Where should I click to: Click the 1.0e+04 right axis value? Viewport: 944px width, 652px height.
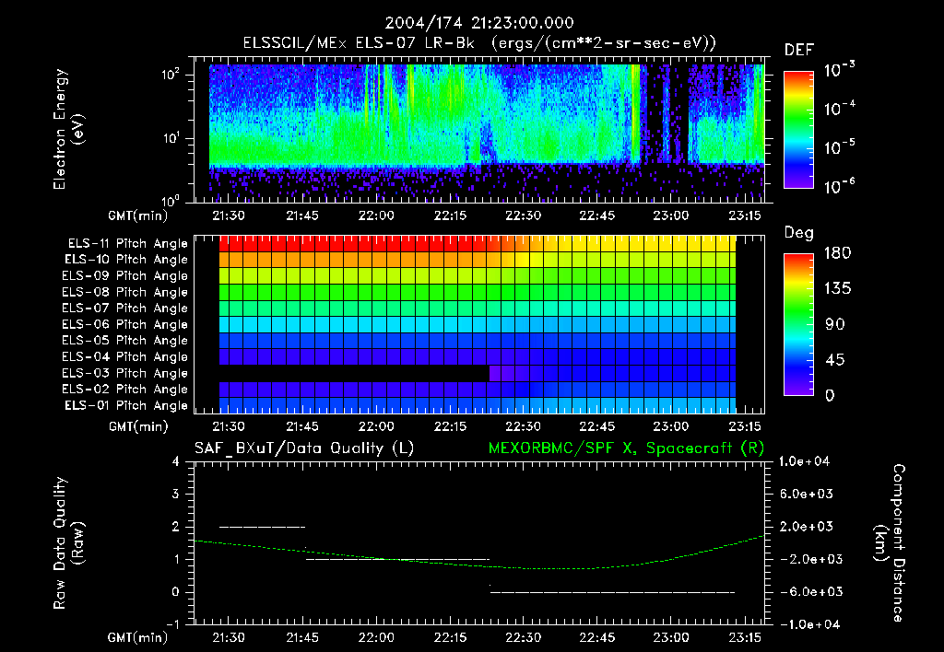pyautogui.click(x=804, y=461)
